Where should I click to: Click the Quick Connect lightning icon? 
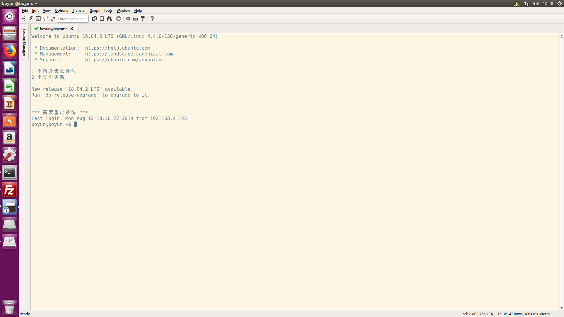[31, 18]
